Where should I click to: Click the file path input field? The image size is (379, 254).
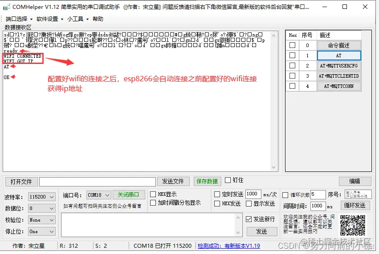[98, 182]
